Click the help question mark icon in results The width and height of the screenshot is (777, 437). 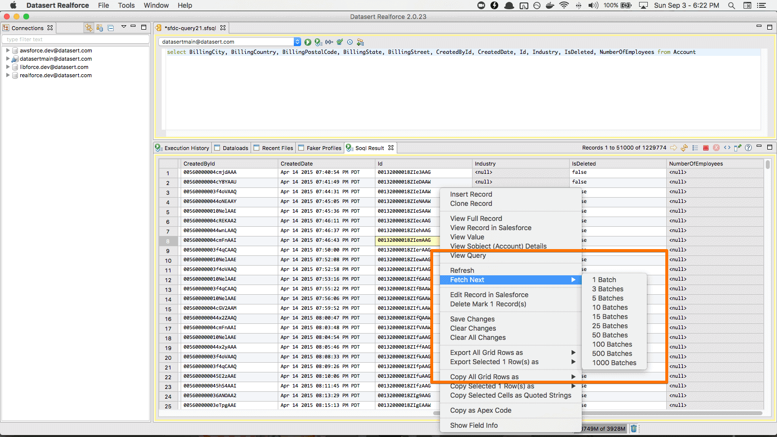pos(748,148)
